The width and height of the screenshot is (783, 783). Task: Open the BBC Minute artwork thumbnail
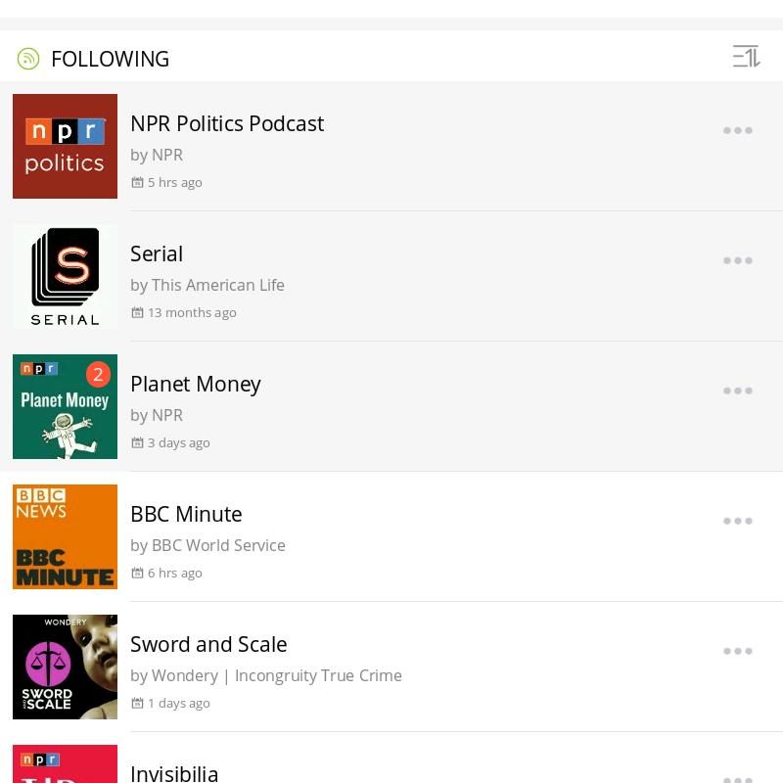tap(65, 536)
